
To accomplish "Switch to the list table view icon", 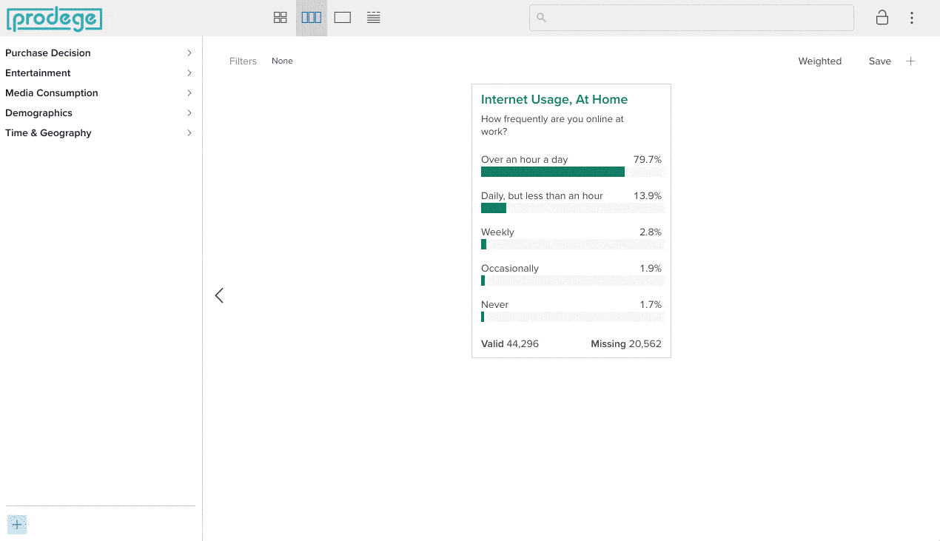I will [x=374, y=18].
